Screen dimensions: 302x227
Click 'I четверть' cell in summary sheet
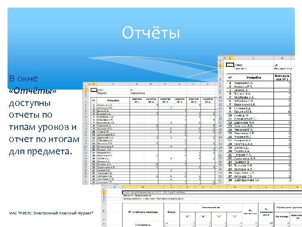pos(143,225)
